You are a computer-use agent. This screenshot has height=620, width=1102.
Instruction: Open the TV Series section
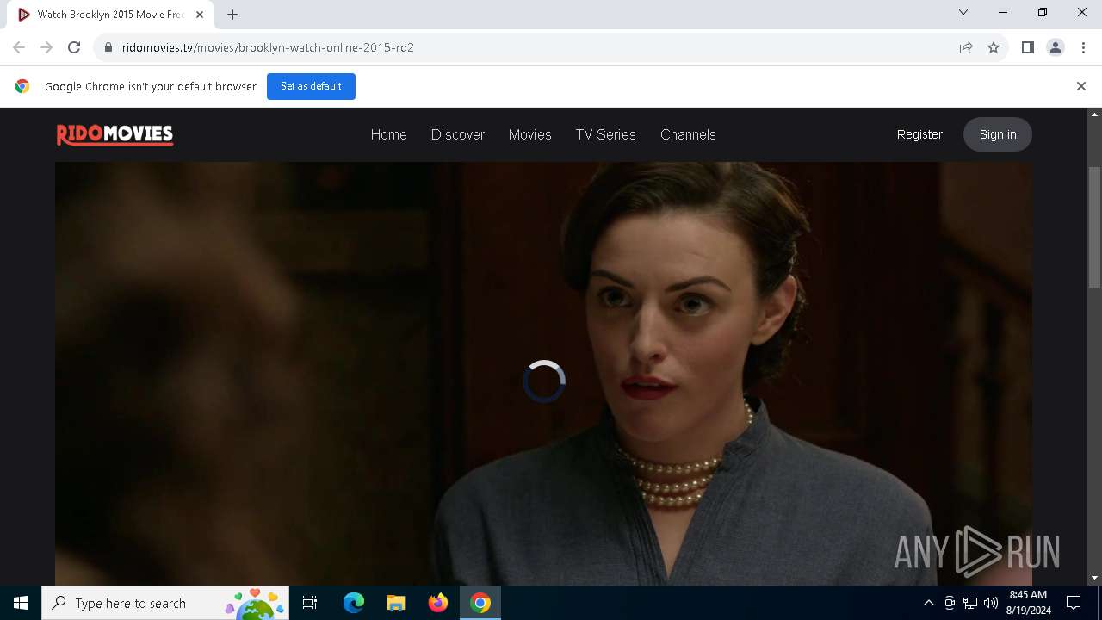point(605,134)
